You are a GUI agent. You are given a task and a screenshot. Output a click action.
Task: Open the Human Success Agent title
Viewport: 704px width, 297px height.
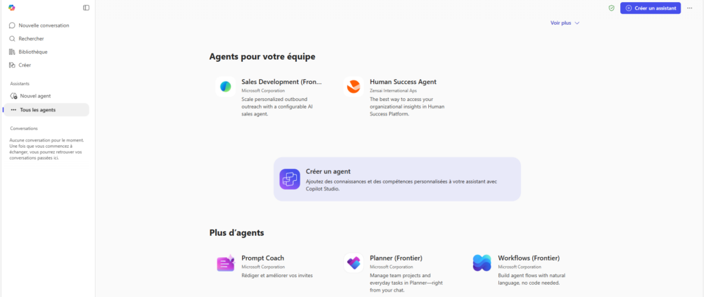pyautogui.click(x=403, y=82)
